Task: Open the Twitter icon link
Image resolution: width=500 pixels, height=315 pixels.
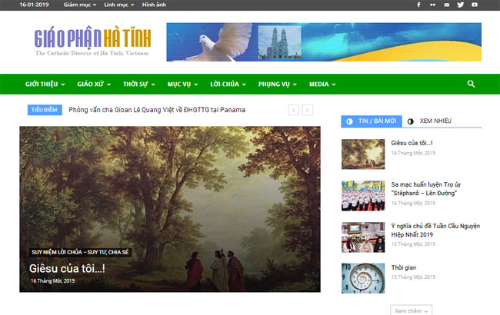Action: click(461, 5)
